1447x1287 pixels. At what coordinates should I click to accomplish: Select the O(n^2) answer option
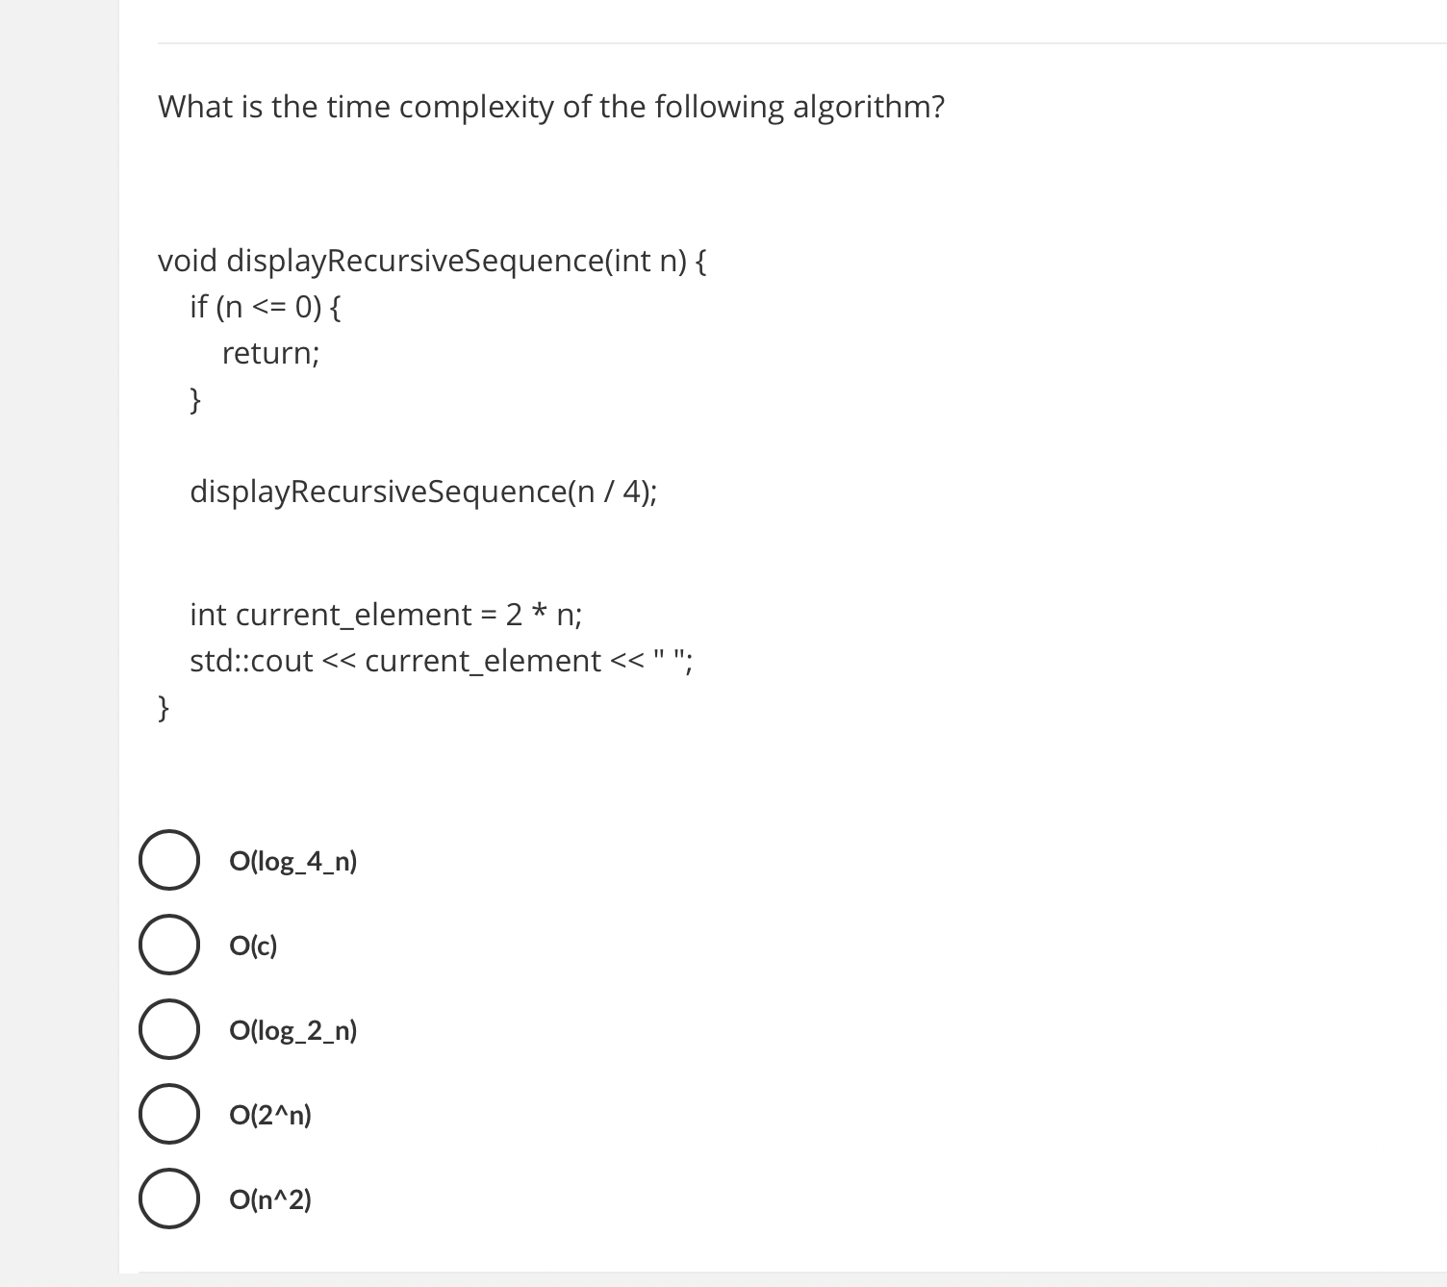[x=168, y=1199]
